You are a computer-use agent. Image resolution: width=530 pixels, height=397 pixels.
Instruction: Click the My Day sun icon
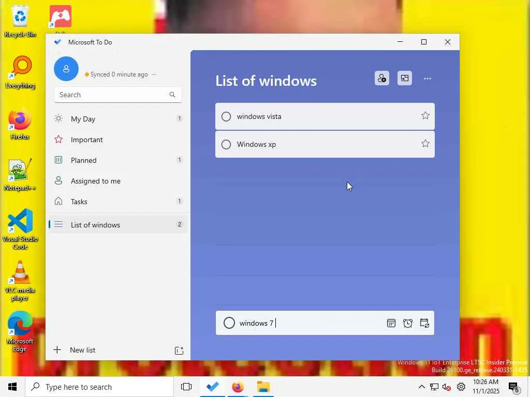tap(58, 118)
